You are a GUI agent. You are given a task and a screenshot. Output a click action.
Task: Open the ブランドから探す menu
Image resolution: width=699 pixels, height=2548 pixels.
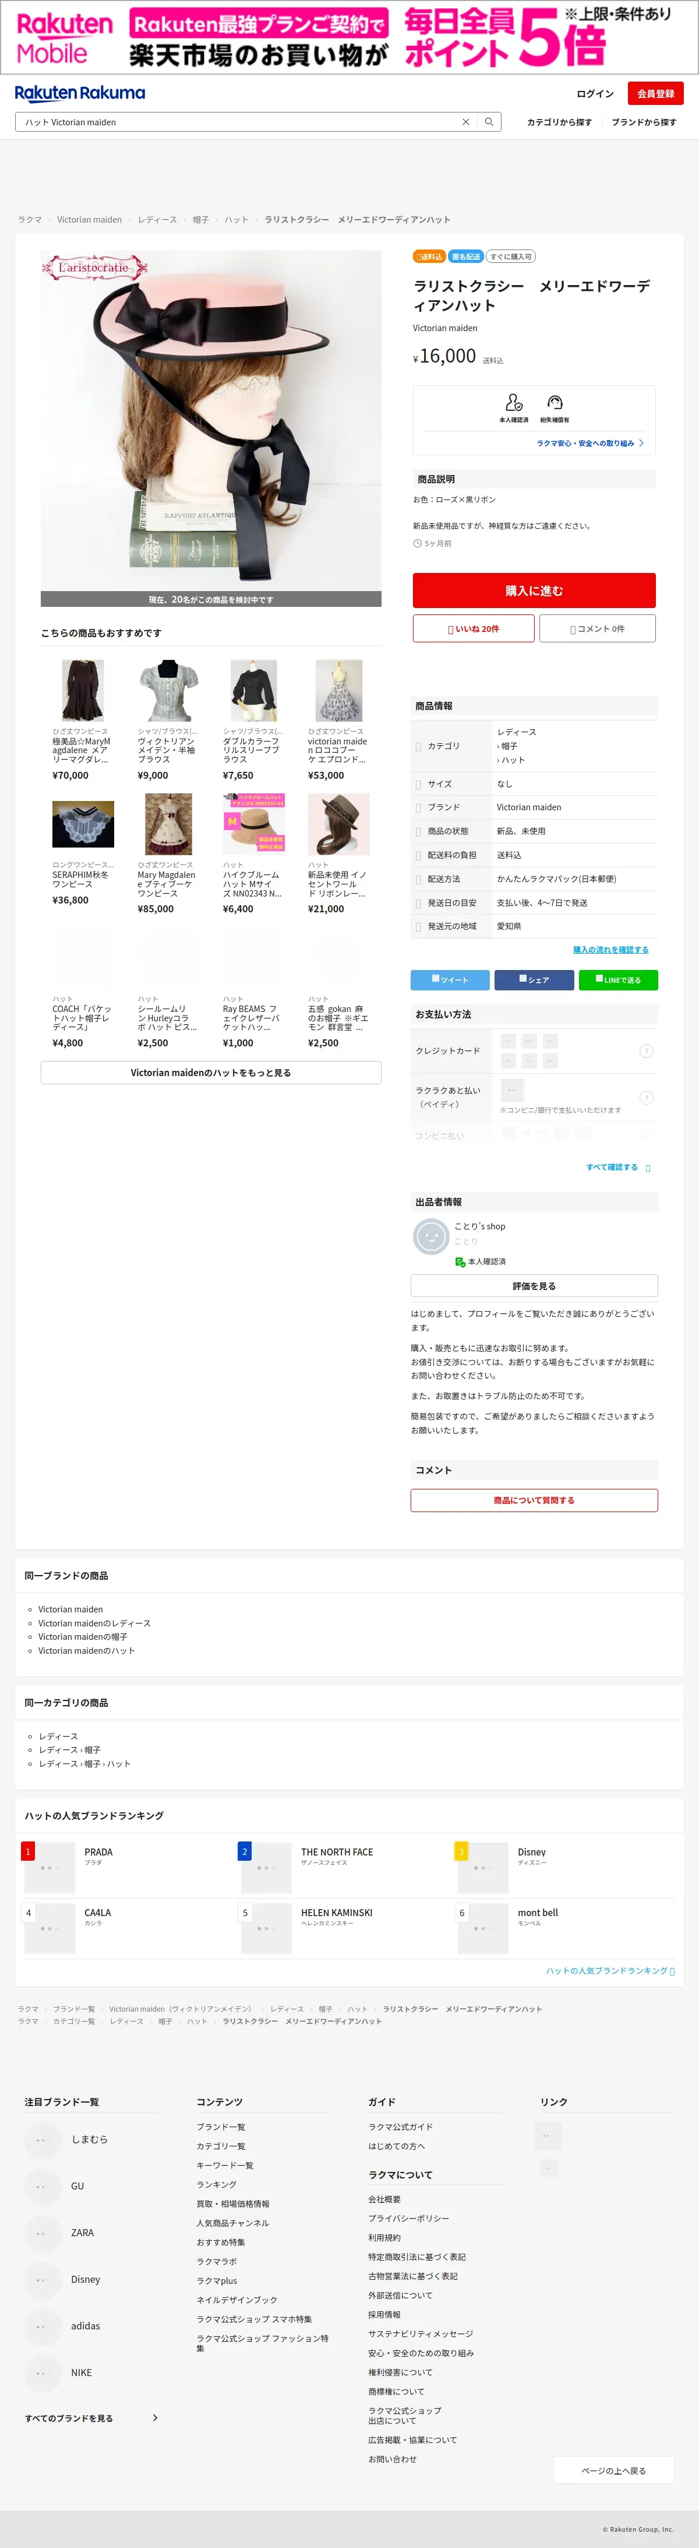644,122
